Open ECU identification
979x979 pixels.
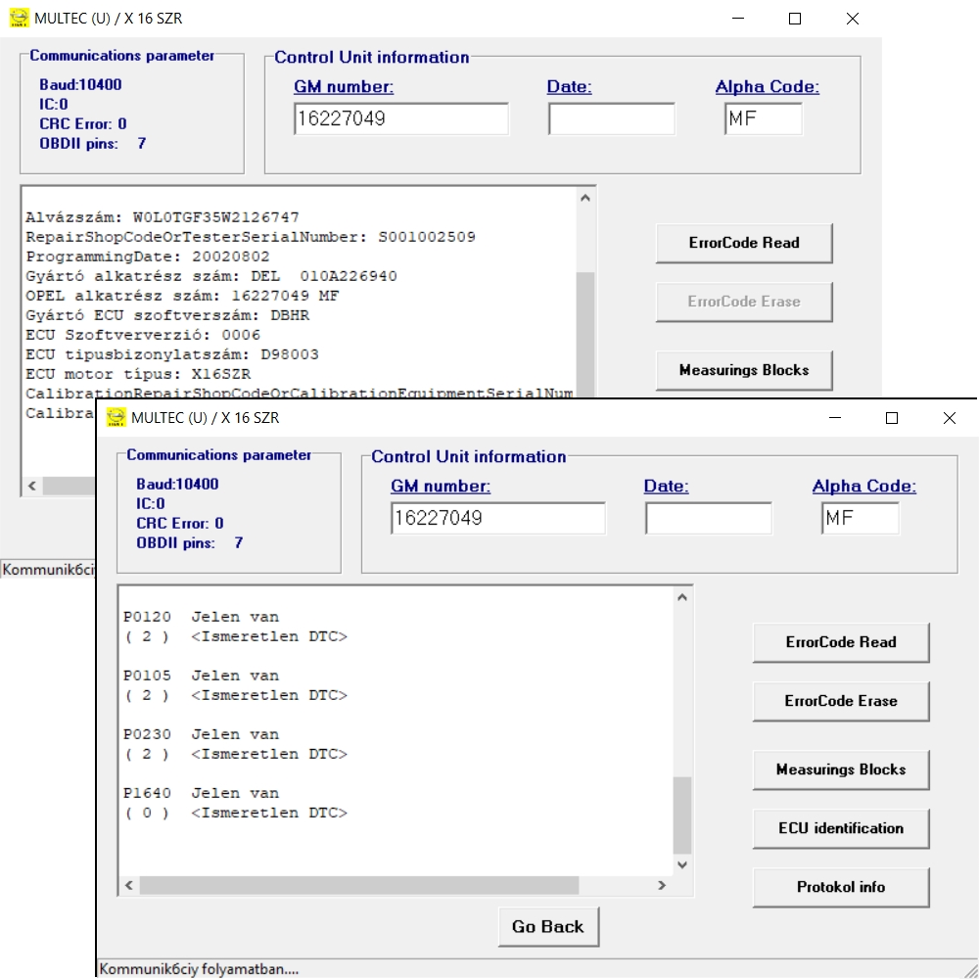tap(840, 828)
